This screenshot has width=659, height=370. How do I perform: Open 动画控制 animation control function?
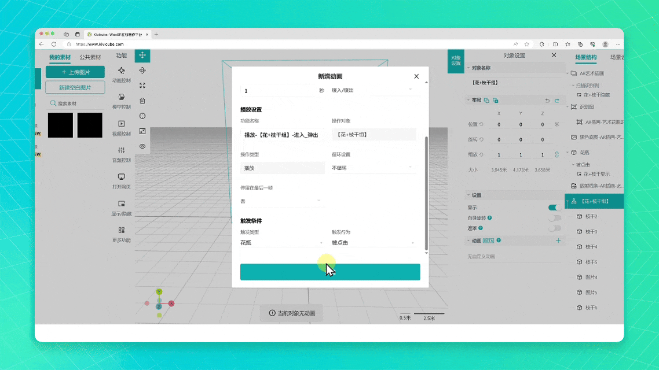pos(121,74)
